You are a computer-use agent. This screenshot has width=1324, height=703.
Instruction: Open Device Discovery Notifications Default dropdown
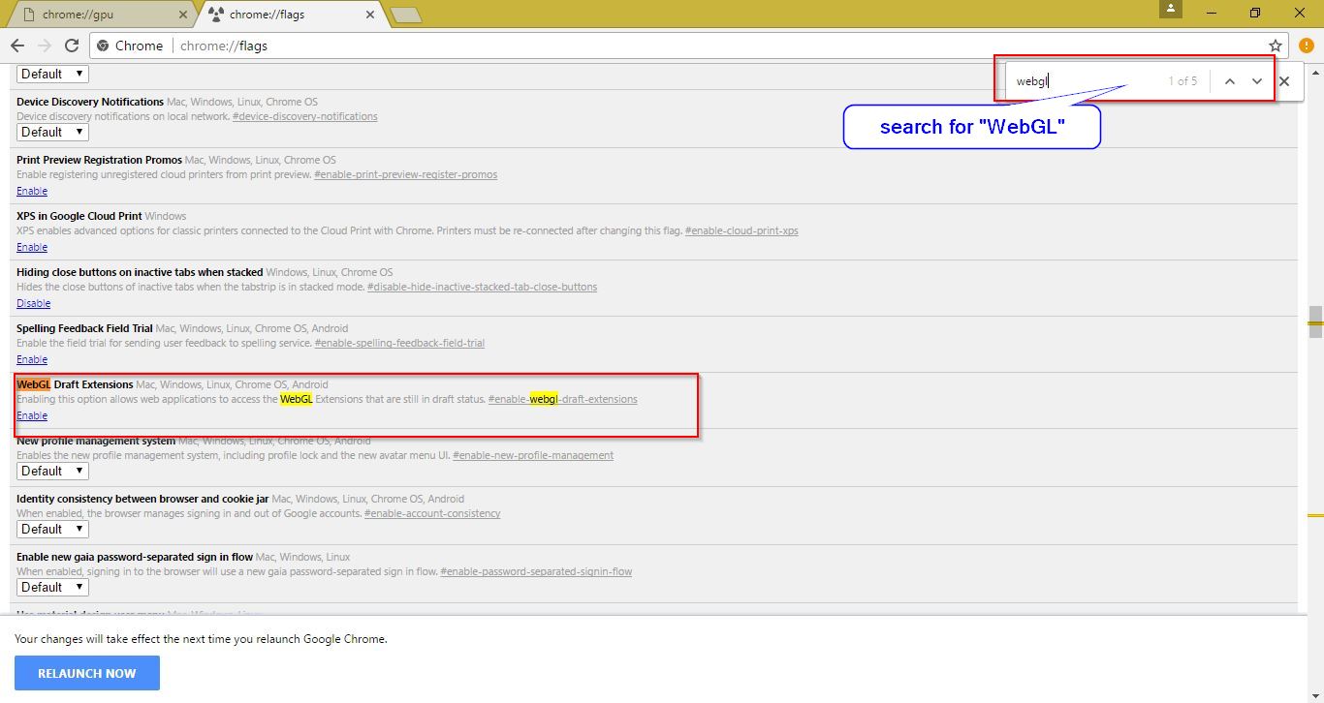tap(52, 132)
